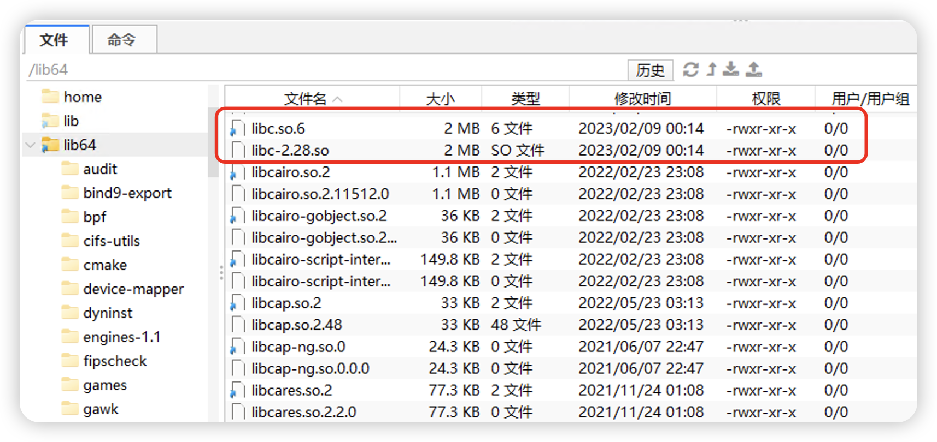Sort files by 修改时间 column

click(x=642, y=99)
